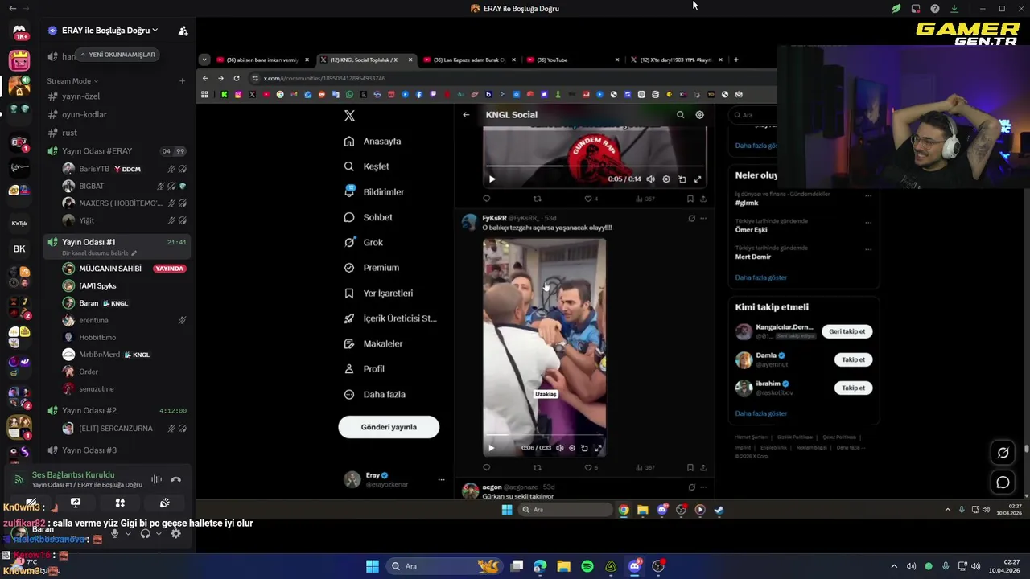Open FyKsRR video settings gear
Screen dimensions: 1030x579
coord(572,448)
